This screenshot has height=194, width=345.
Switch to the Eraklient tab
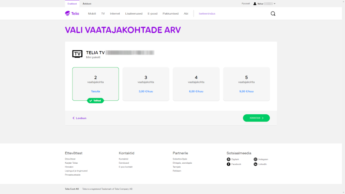click(72, 4)
